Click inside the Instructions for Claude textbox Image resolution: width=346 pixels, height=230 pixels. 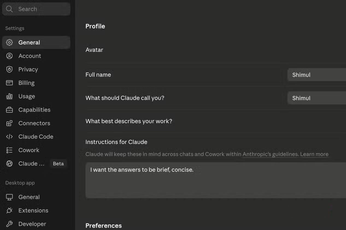click(216, 180)
